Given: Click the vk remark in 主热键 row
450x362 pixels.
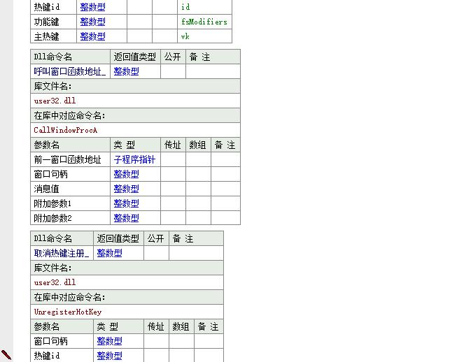Looking at the screenshot, I should pyautogui.click(x=204, y=36).
